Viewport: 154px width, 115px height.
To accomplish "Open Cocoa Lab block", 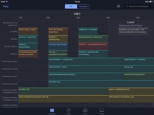I will click(139, 69).
